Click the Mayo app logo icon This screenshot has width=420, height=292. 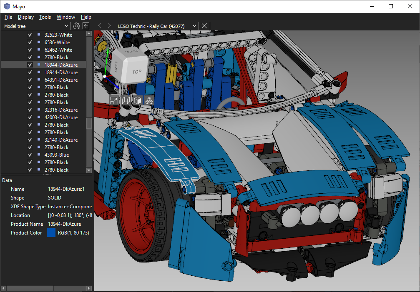pyautogui.click(x=7, y=6)
